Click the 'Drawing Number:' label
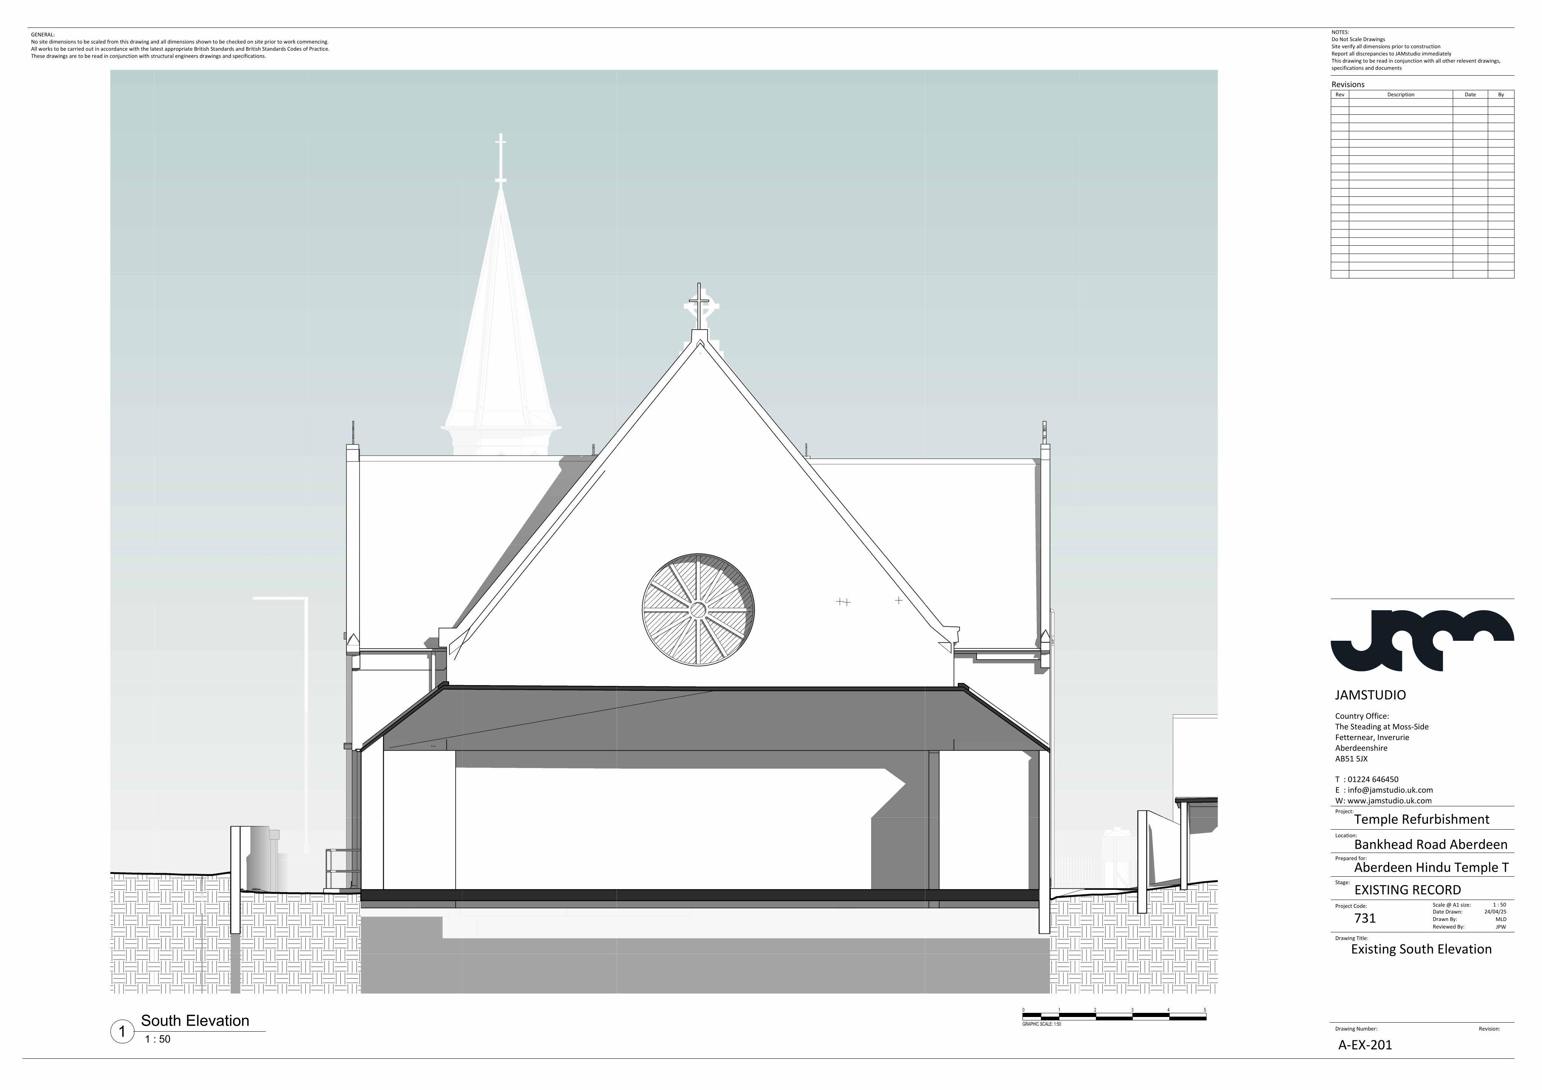The image size is (1542, 1090). 1356,1029
